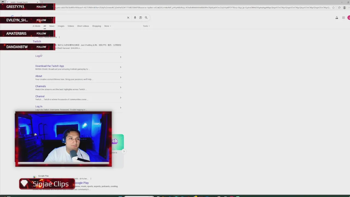Open more options for Google Play result
This screenshot has height=197, width=350.
coord(91,179)
